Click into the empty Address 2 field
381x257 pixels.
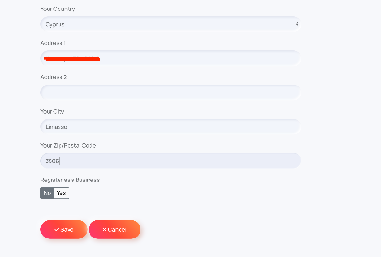point(170,92)
